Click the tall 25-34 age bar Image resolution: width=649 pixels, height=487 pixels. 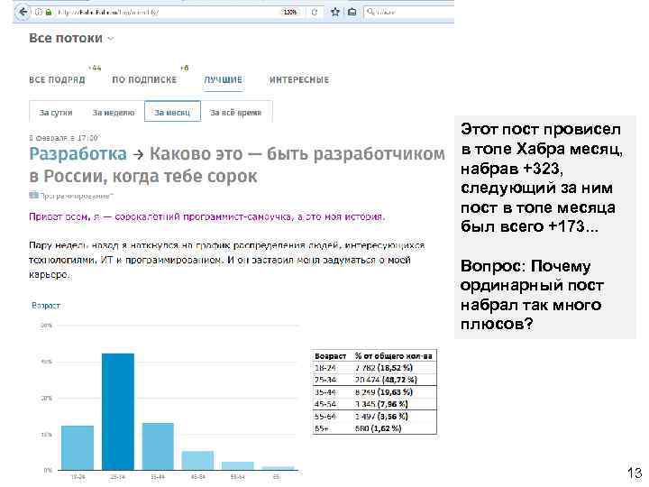click(x=118, y=411)
